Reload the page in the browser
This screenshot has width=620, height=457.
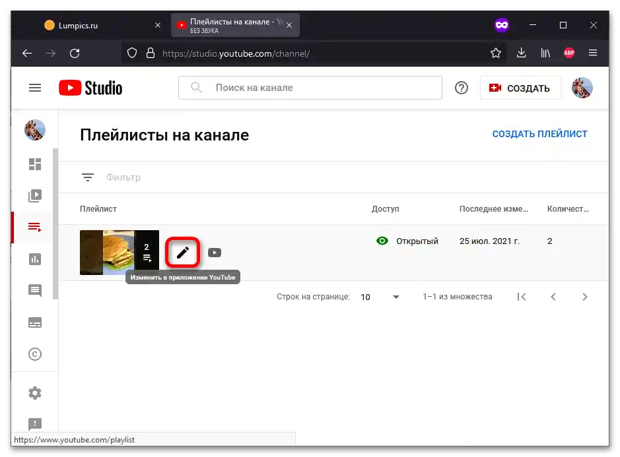[x=75, y=53]
